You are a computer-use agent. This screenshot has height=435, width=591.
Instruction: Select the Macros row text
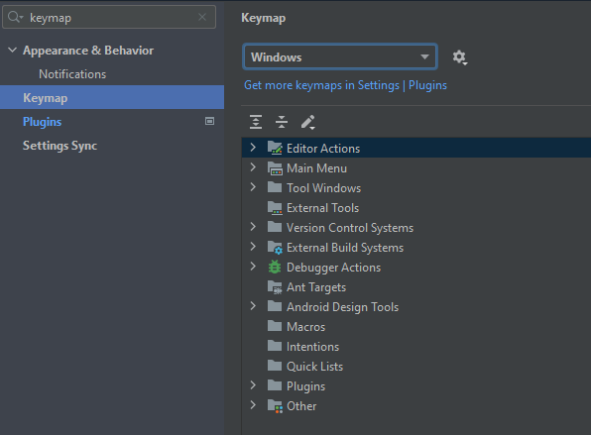tap(305, 327)
